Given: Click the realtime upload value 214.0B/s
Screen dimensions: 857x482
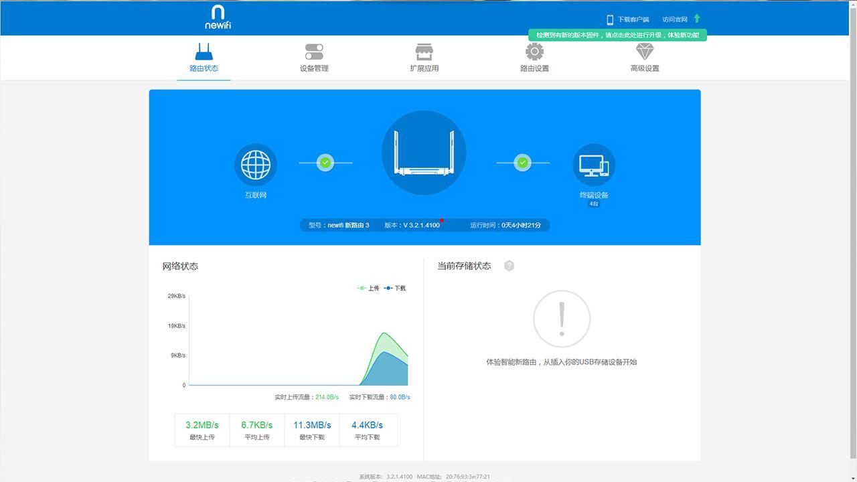Looking at the screenshot, I should click(327, 398).
